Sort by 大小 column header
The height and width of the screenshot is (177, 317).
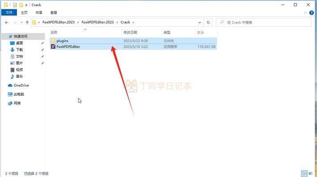point(200,32)
